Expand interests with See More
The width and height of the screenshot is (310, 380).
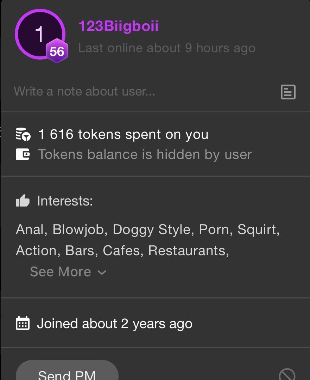pos(61,272)
